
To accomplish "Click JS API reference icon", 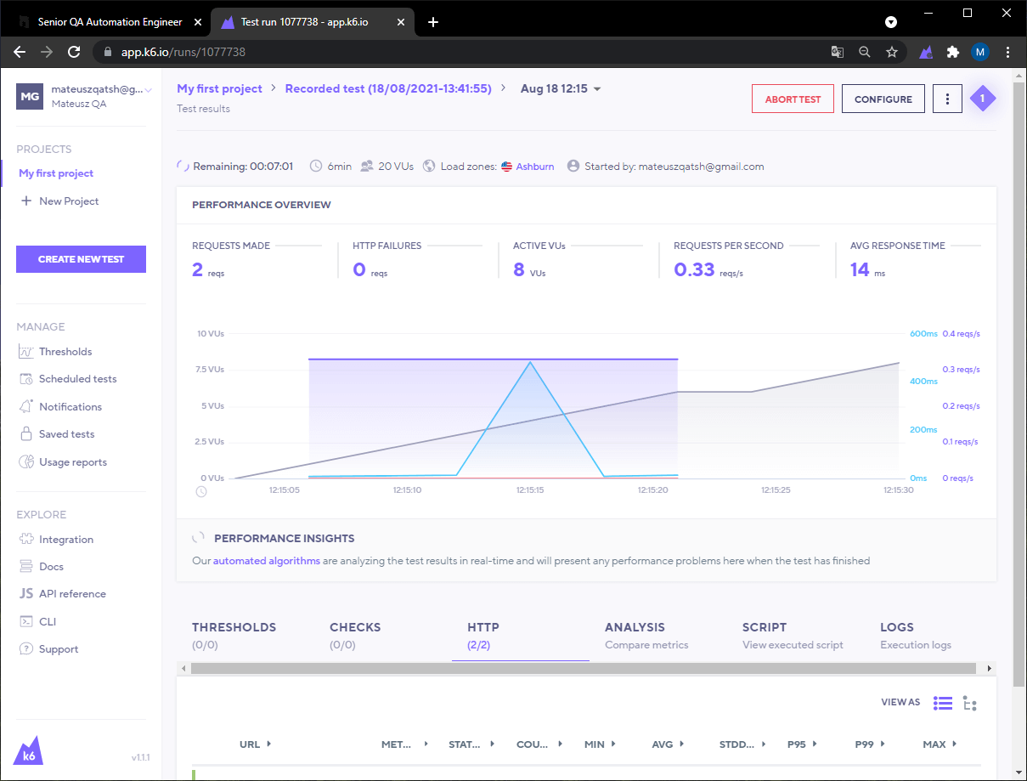I will pyautogui.click(x=25, y=594).
